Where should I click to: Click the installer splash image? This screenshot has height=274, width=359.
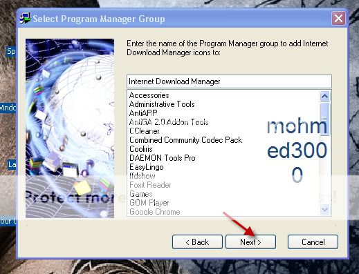pos(70,128)
